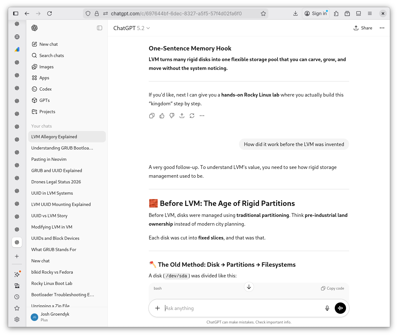The width and height of the screenshot is (398, 336).
Task: Regenerate the response with retry icon
Action: [x=192, y=116]
